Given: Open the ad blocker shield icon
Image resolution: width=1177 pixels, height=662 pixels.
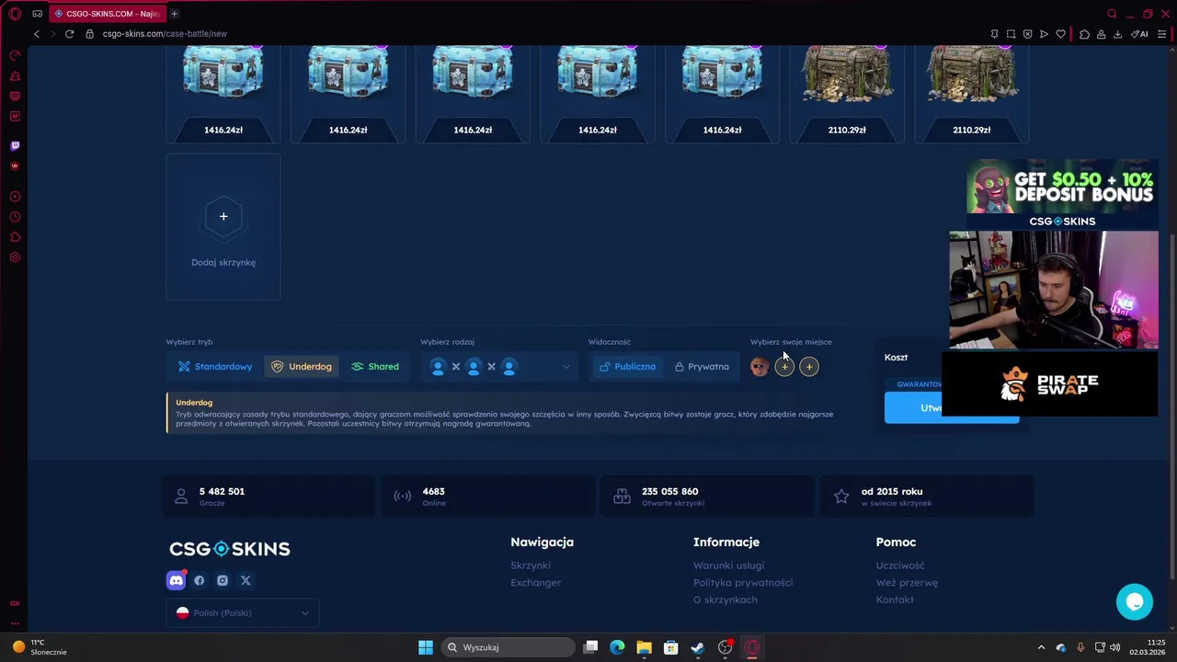Looking at the screenshot, I should tap(1027, 34).
